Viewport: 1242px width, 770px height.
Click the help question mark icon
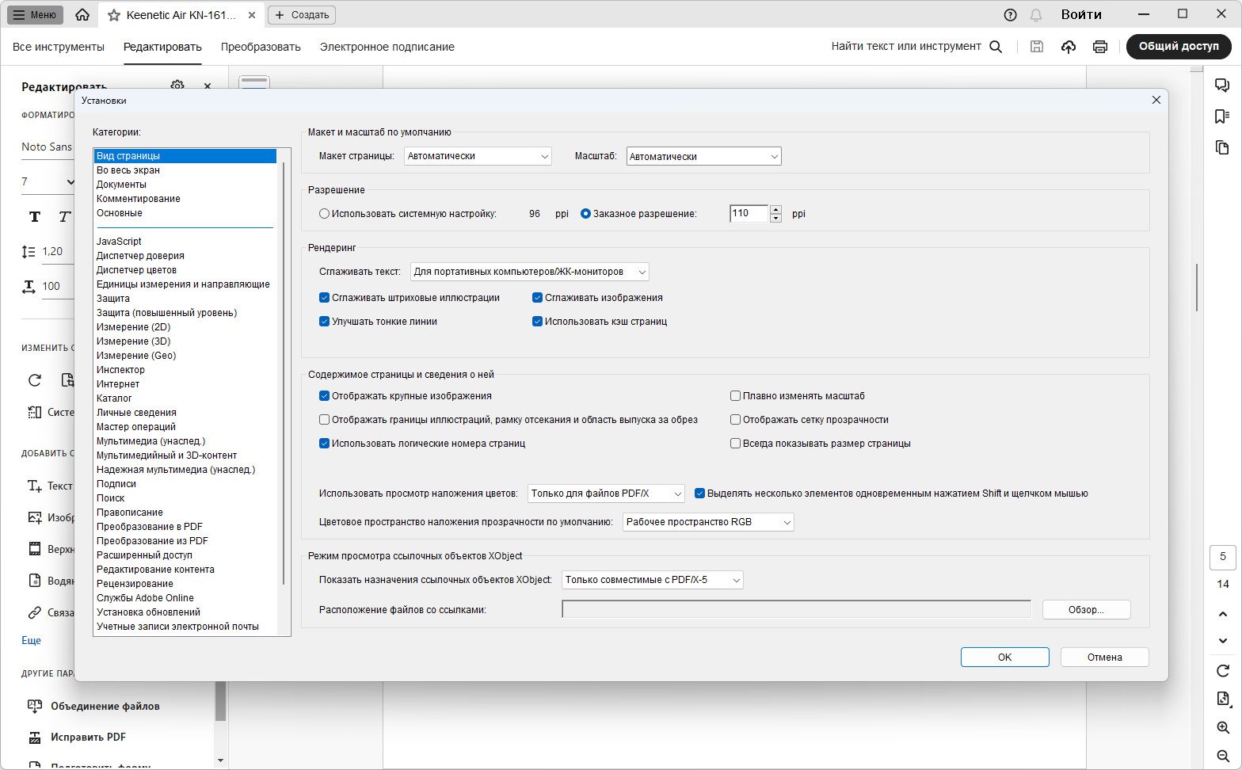pos(1010,15)
